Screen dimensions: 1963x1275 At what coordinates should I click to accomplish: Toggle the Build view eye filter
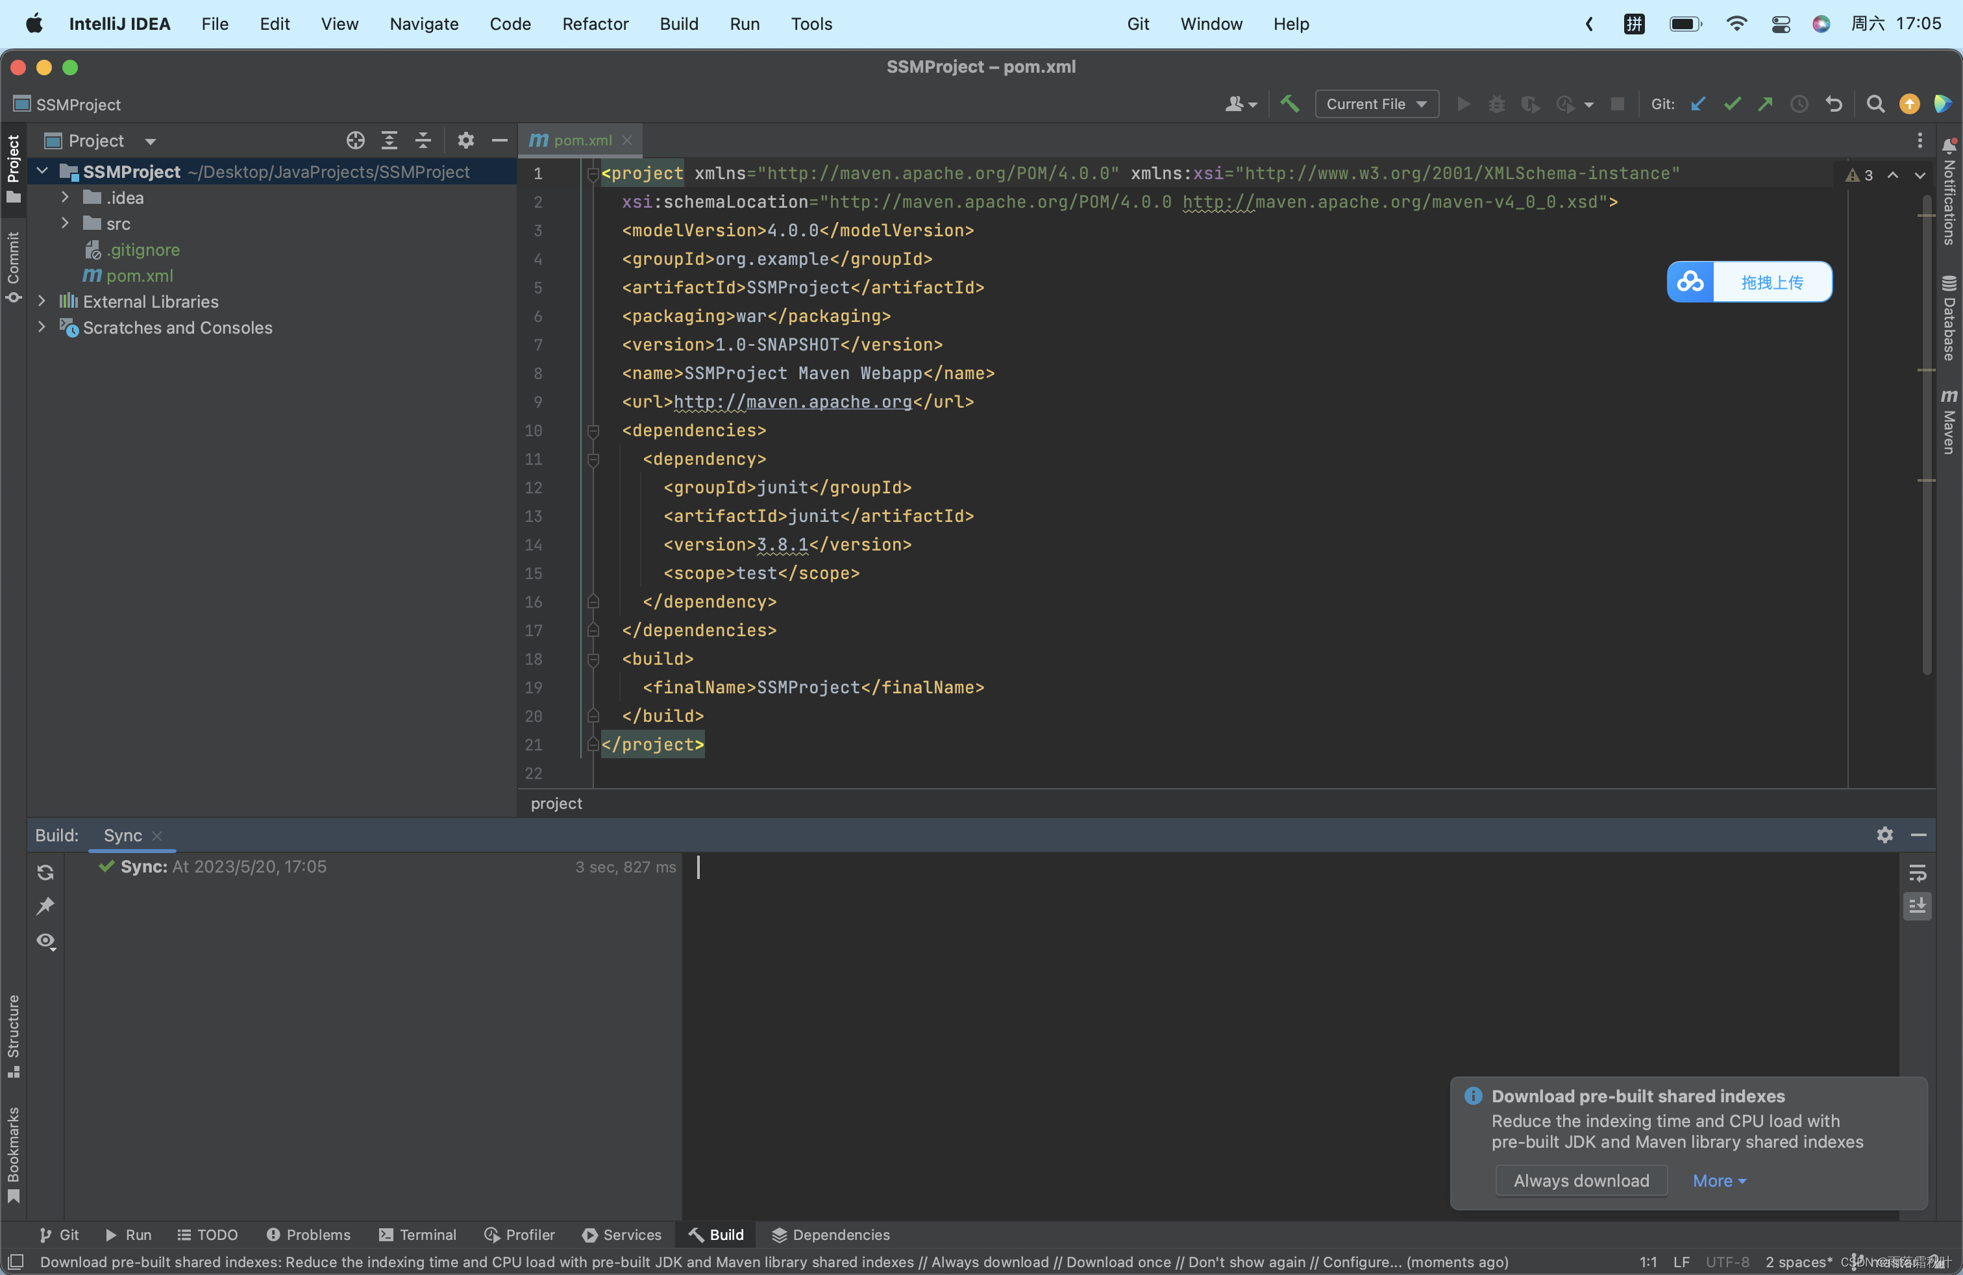45,941
